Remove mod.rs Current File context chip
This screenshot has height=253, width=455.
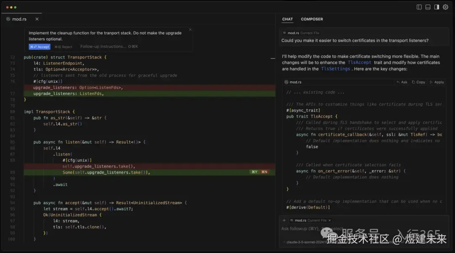click(x=329, y=221)
